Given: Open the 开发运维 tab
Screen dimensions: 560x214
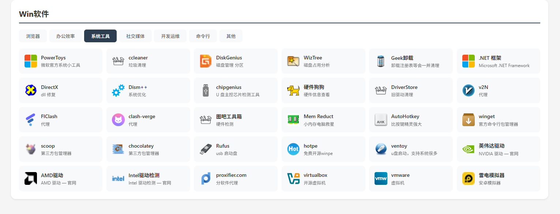Looking at the screenshot, I should [x=170, y=36].
